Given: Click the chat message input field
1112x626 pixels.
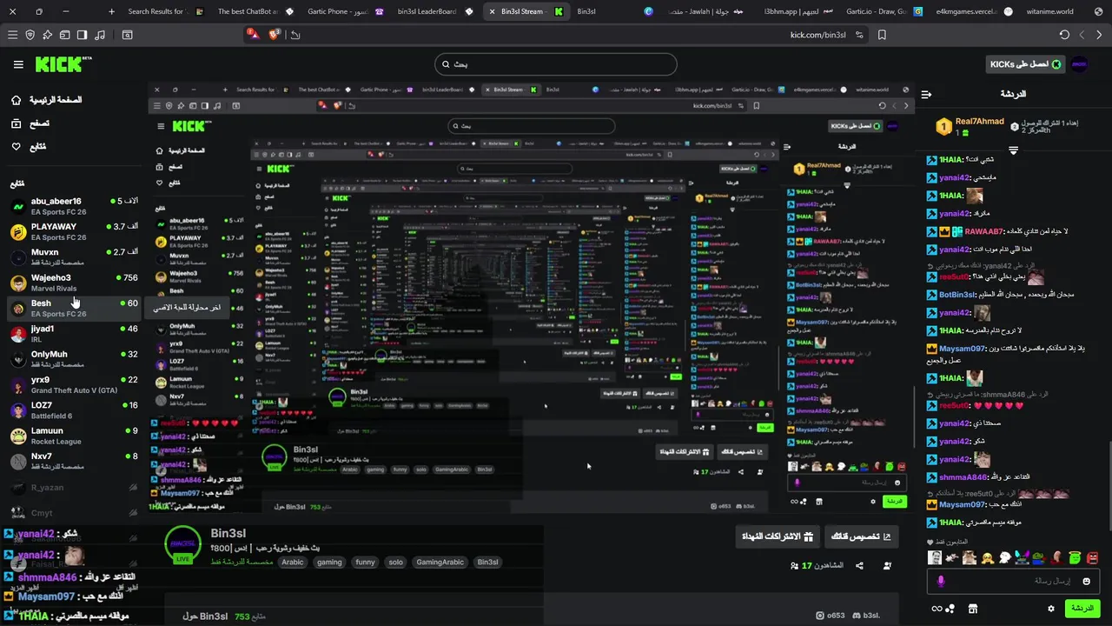Looking at the screenshot, I should coord(1015,581).
